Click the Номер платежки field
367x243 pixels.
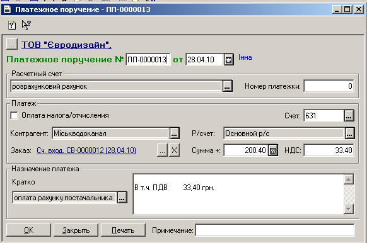tap(329, 86)
